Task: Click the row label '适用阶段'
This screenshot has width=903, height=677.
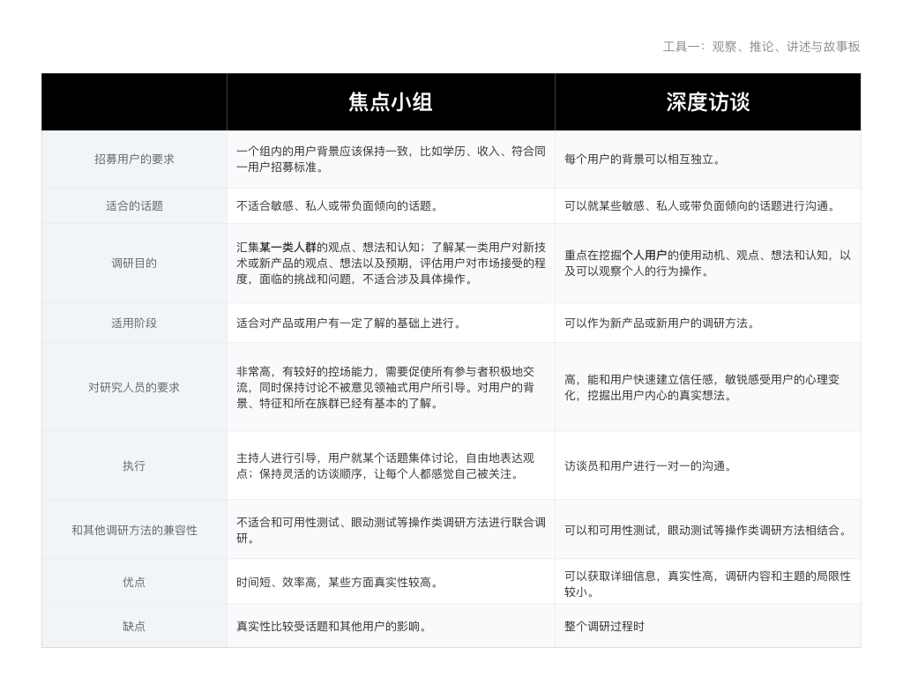Action: pyautogui.click(x=134, y=323)
